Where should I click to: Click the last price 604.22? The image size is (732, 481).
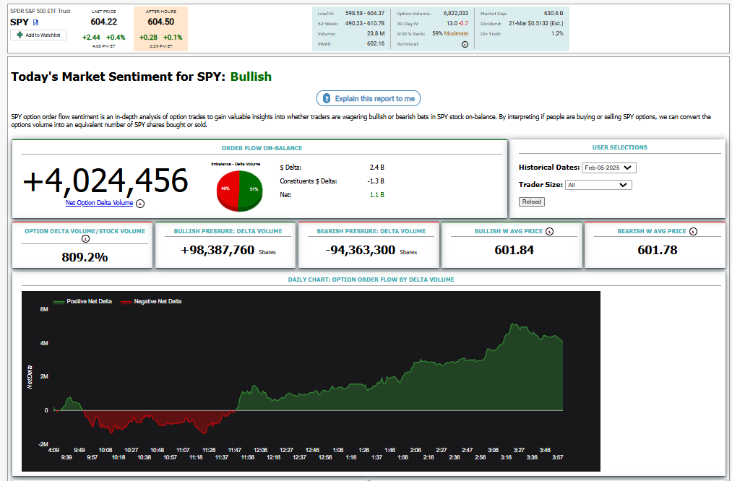pos(103,22)
